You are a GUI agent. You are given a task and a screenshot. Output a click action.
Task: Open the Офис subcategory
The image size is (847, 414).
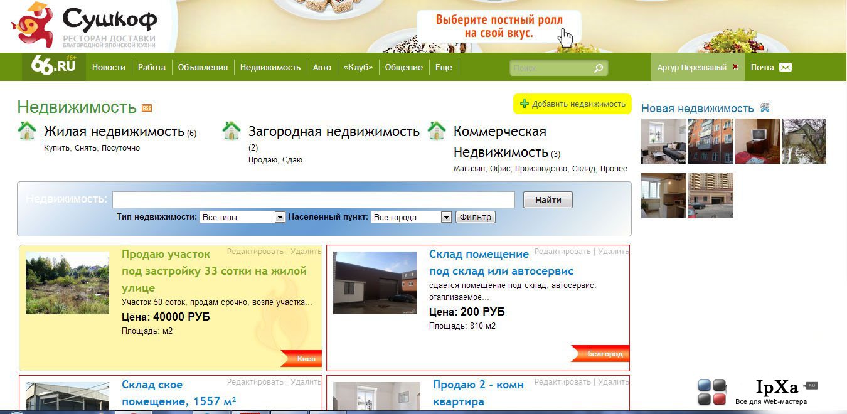click(x=500, y=169)
